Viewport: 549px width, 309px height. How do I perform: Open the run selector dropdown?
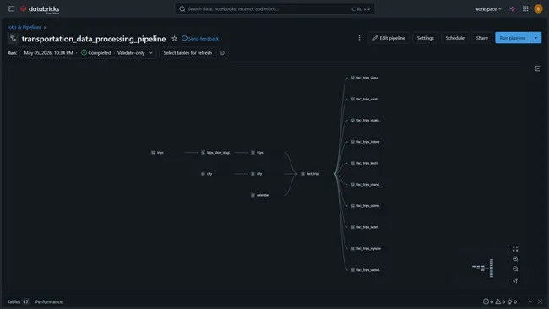(x=88, y=53)
